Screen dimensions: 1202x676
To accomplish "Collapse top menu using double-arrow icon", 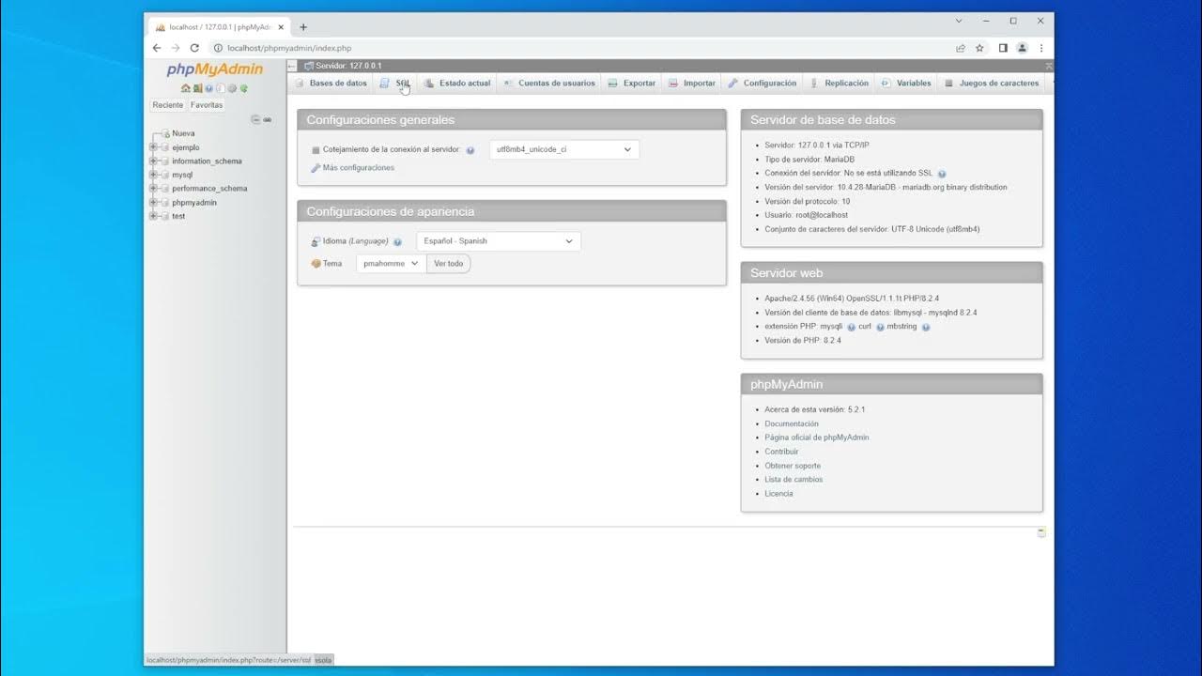I will click(x=1049, y=66).
